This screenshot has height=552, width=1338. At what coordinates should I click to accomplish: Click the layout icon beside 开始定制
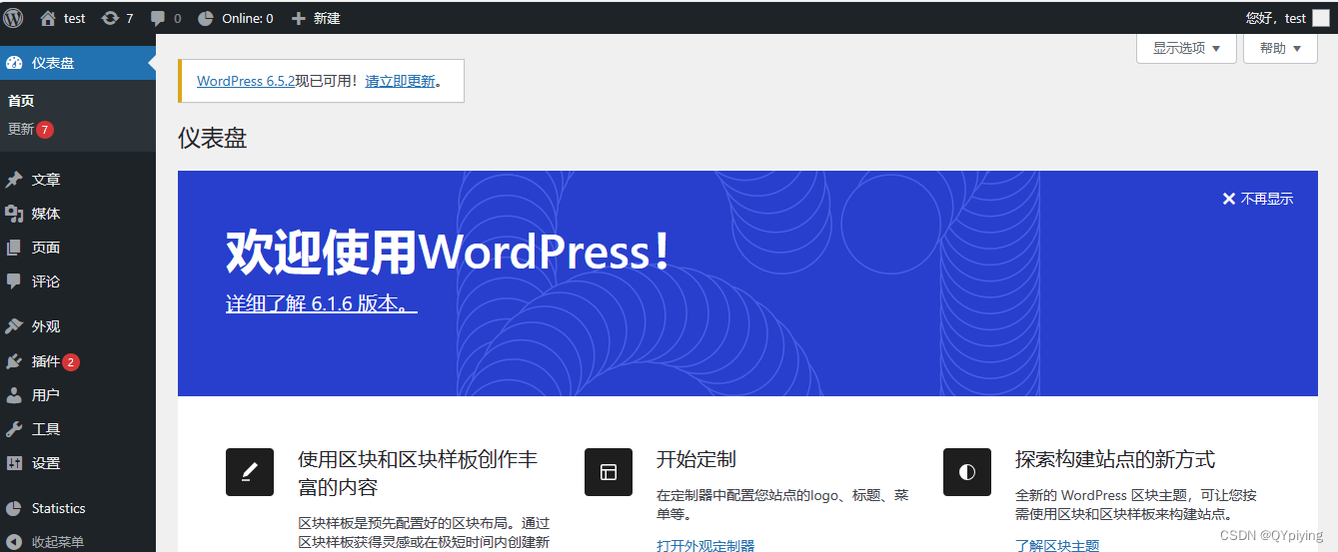609,472
